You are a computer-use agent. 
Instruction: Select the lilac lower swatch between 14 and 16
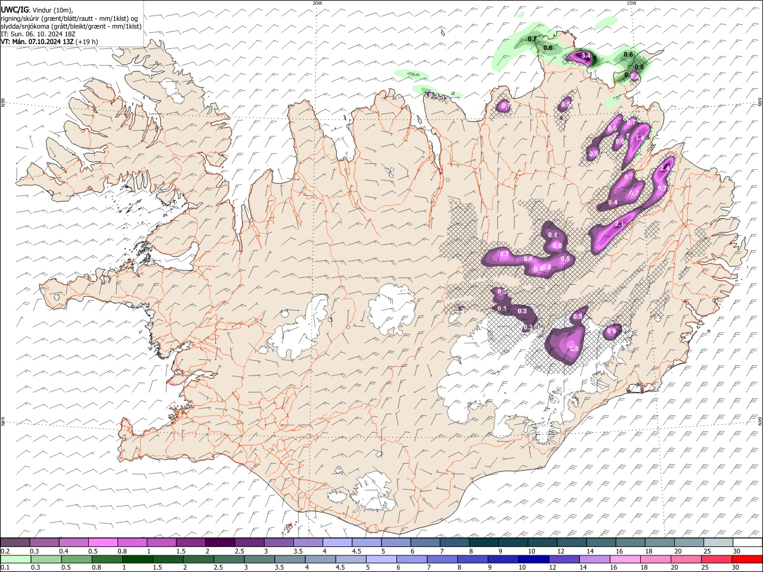(x=594, y=559)
